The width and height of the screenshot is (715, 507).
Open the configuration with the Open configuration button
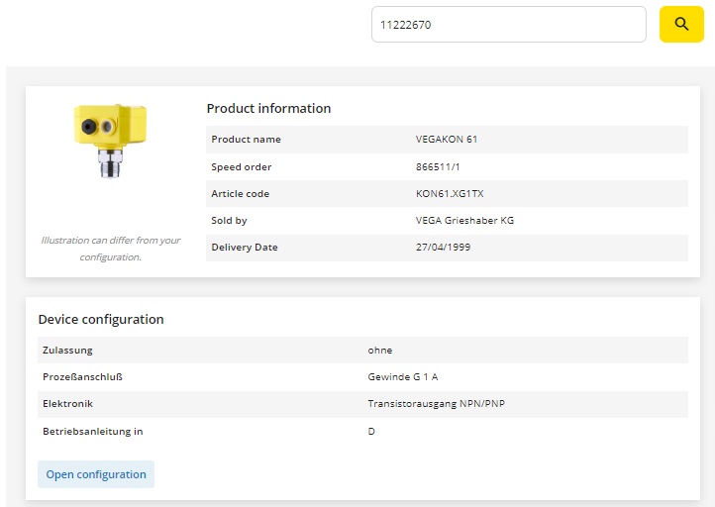click(x=96, y=474)
